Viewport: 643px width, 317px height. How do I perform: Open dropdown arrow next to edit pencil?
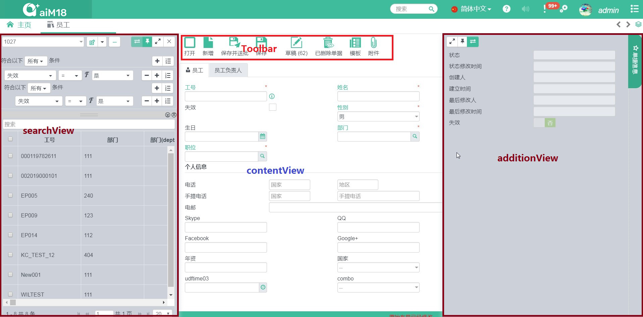(x=102, y=42)
